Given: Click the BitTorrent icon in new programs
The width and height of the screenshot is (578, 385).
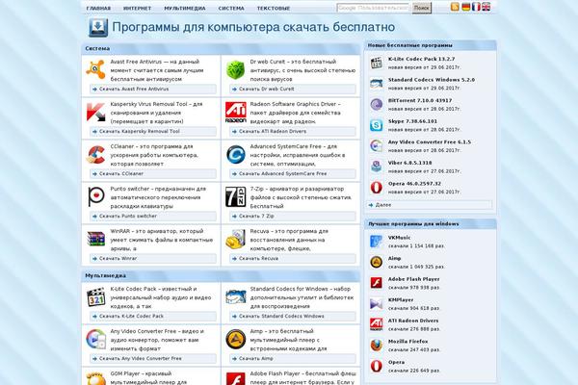Looking at the screenshot, I should tap(376, 105).
